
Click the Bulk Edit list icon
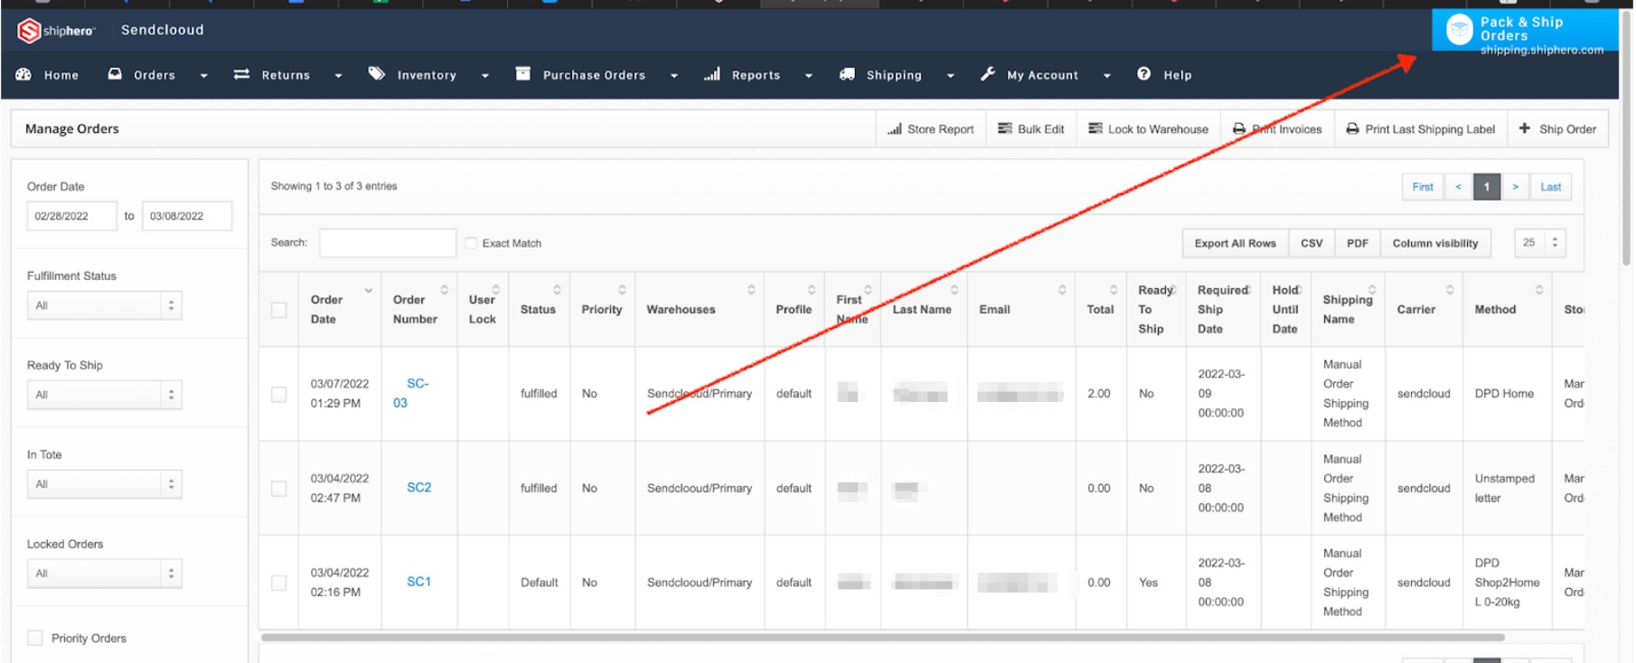1004,128
